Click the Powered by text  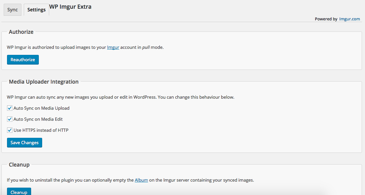pos(326,19)
